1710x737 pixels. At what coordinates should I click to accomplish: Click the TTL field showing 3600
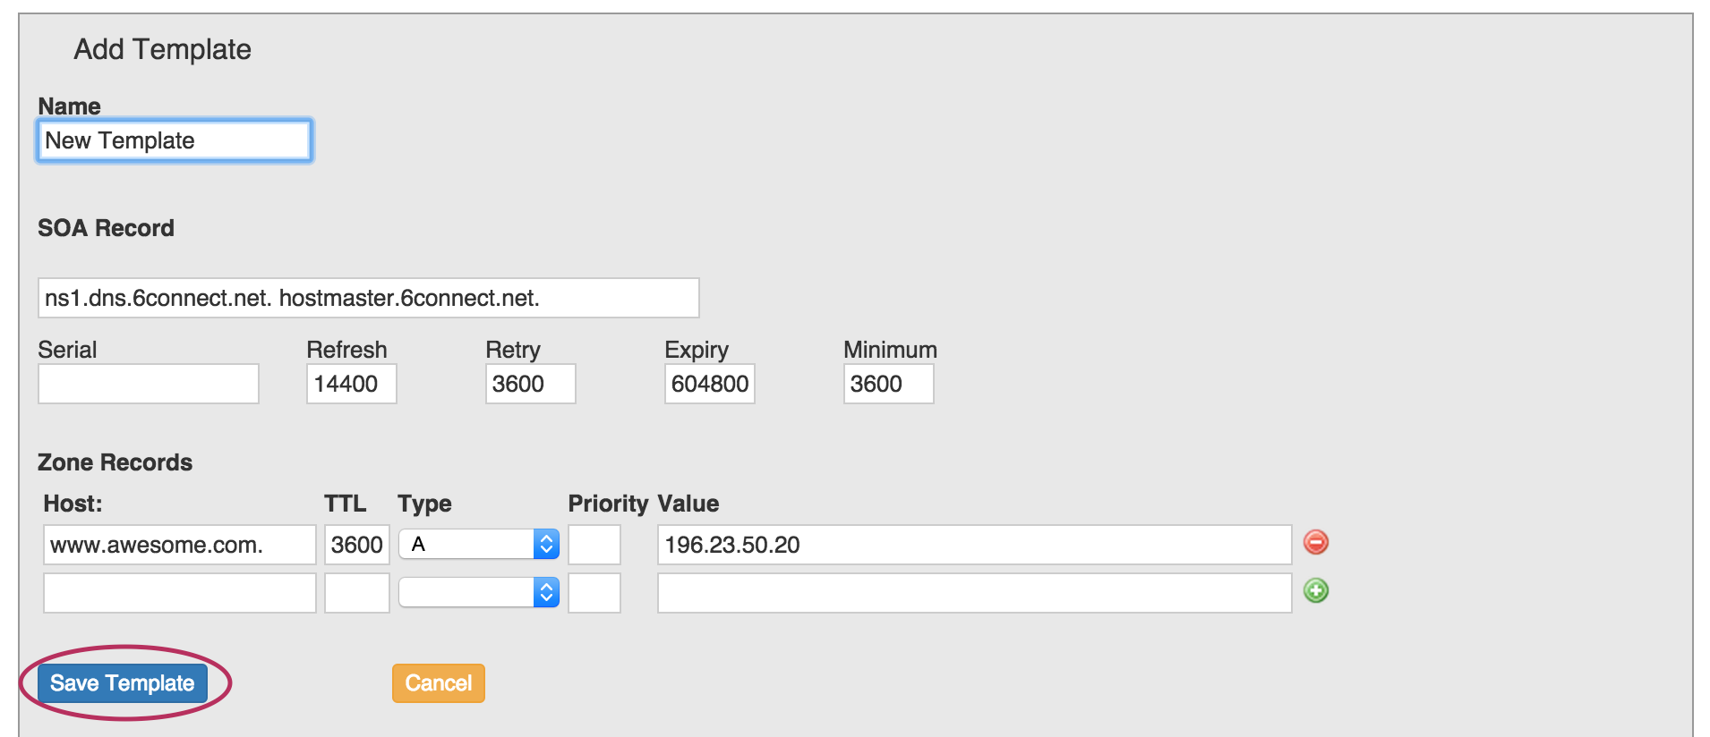356,545
